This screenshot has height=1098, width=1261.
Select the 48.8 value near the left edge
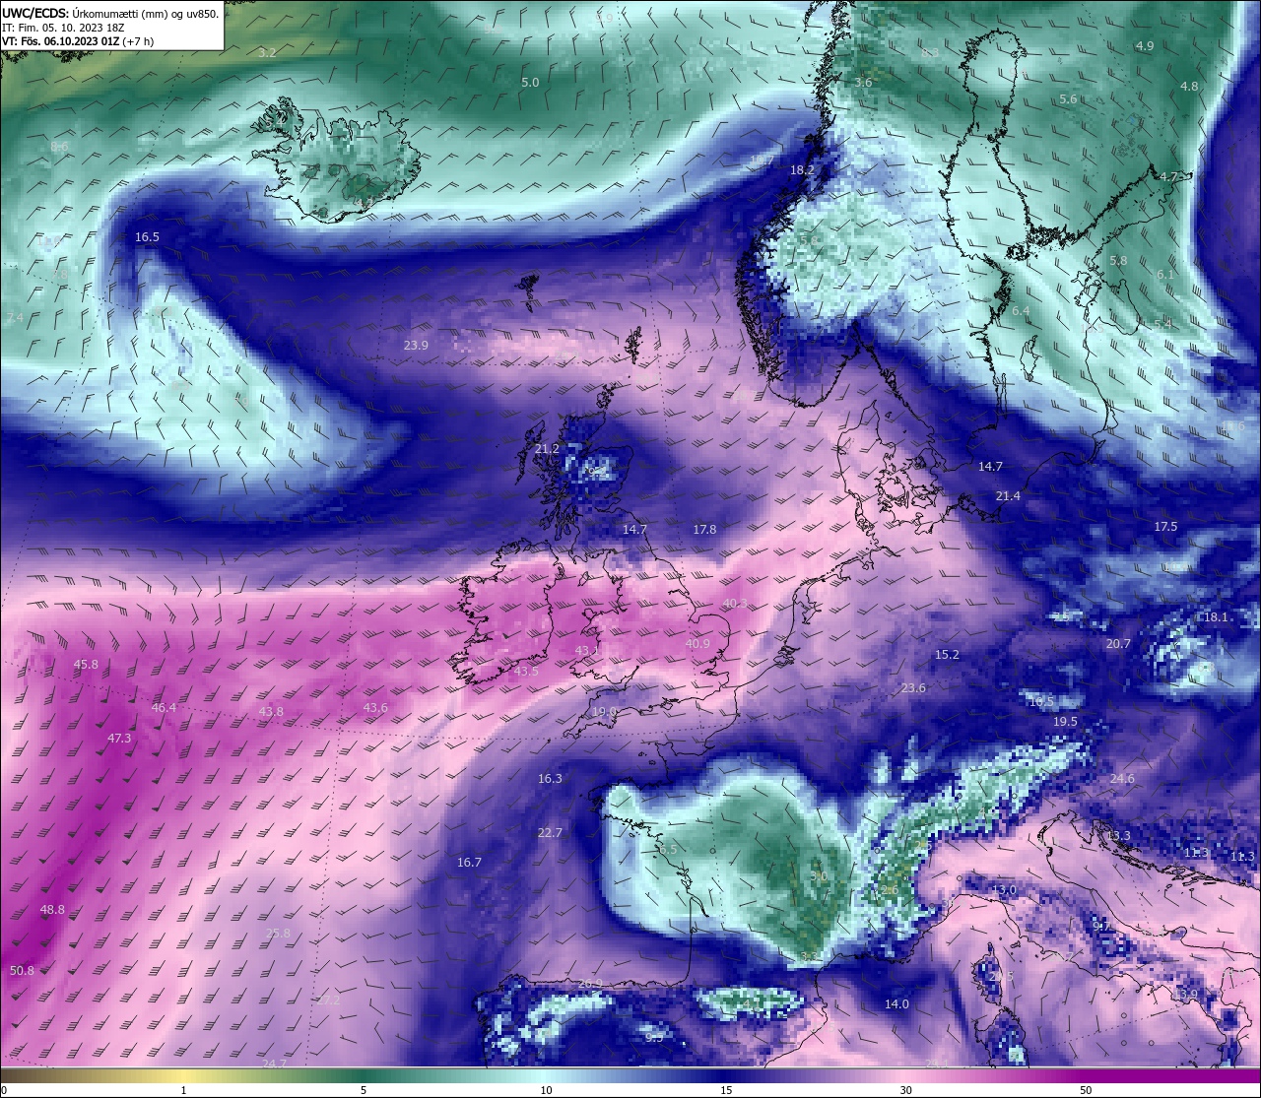click(x=52, y=910)
